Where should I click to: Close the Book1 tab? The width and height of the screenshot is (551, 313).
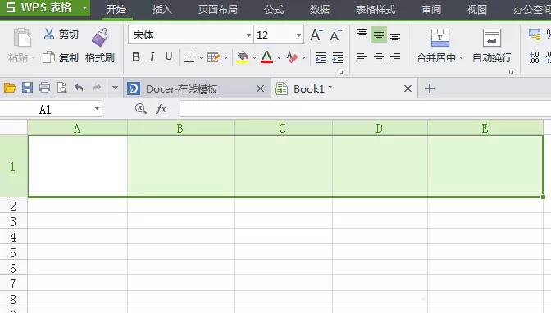408,88
